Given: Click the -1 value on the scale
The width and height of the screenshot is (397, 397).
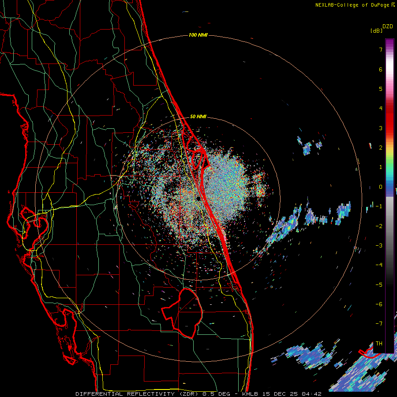Looking at the screenshot, I should pos(379,206).
